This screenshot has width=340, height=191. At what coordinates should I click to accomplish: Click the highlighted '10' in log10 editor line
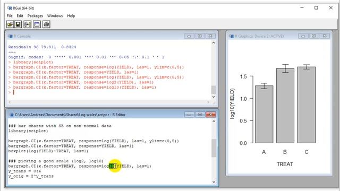pos(112,166)
